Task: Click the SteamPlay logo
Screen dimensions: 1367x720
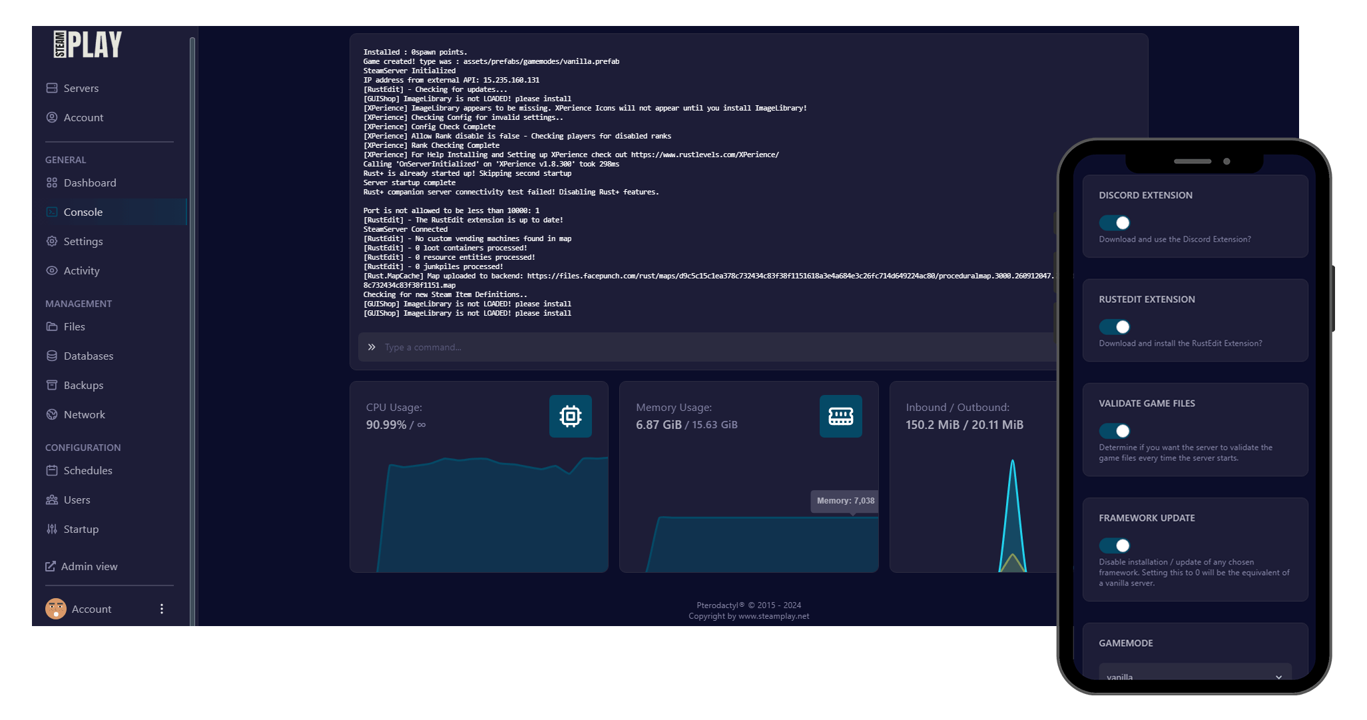Action: (88, 45)
